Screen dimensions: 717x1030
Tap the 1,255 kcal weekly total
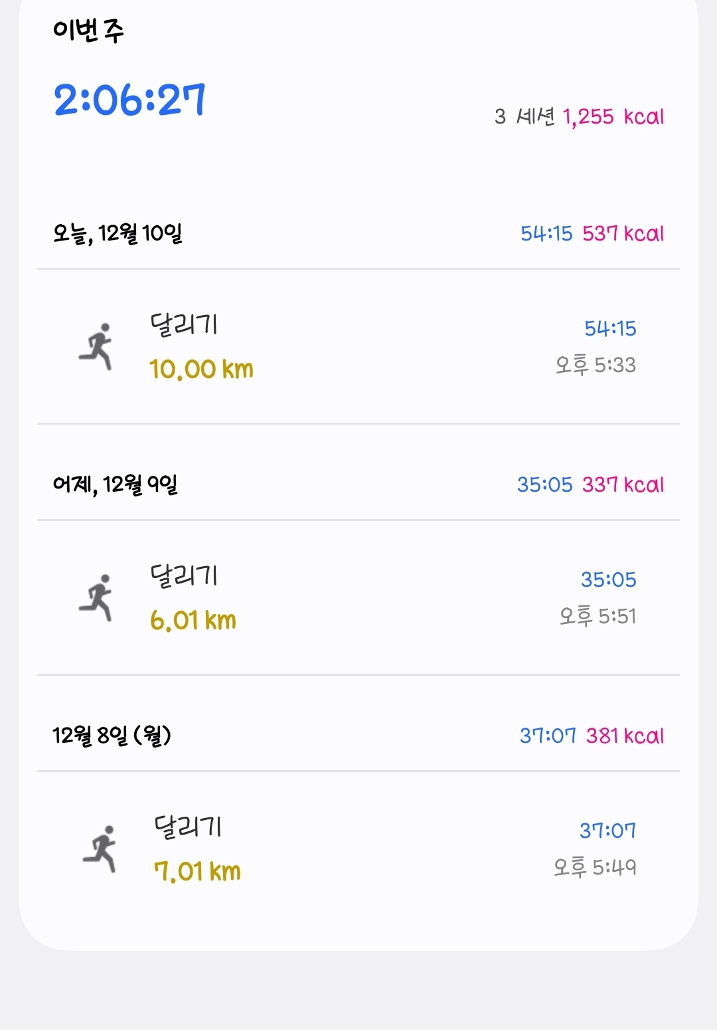[x=613, y=117]
